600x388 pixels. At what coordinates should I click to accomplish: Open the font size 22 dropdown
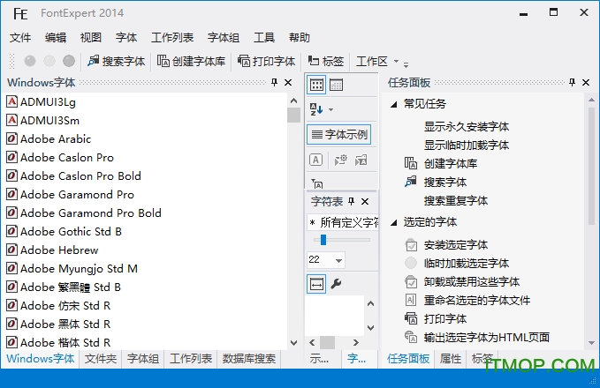coord(338,260)
